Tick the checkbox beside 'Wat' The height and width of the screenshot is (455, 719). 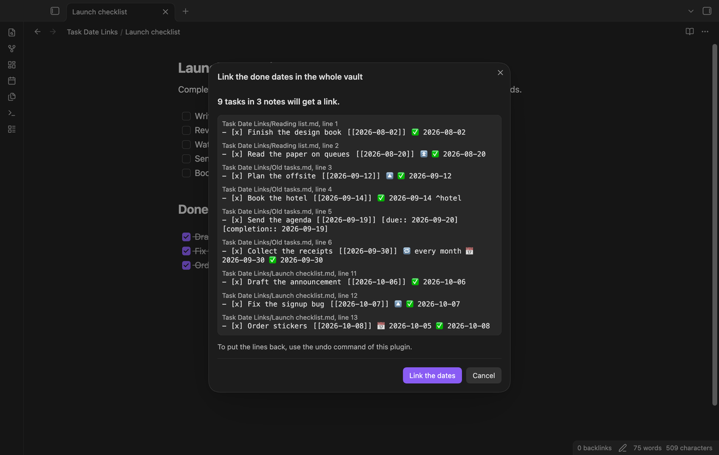186,144
